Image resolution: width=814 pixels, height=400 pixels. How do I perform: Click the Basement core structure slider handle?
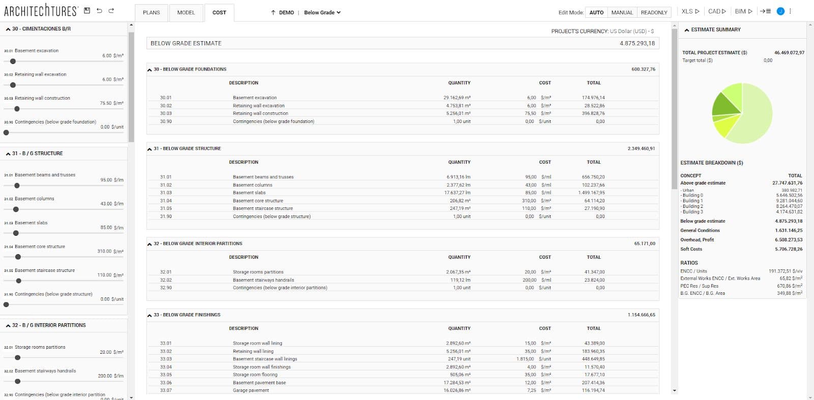tap(18, 257)
